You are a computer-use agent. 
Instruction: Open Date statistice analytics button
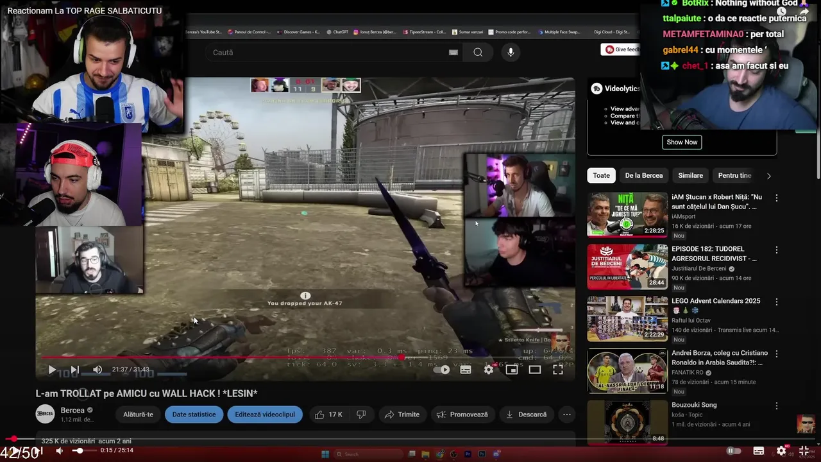coord(194,415)
